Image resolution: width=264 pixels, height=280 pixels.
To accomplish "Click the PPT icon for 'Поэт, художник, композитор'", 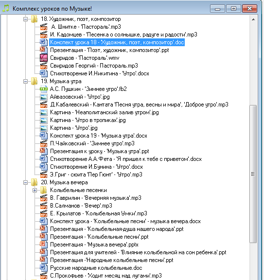I will [44, 50].
